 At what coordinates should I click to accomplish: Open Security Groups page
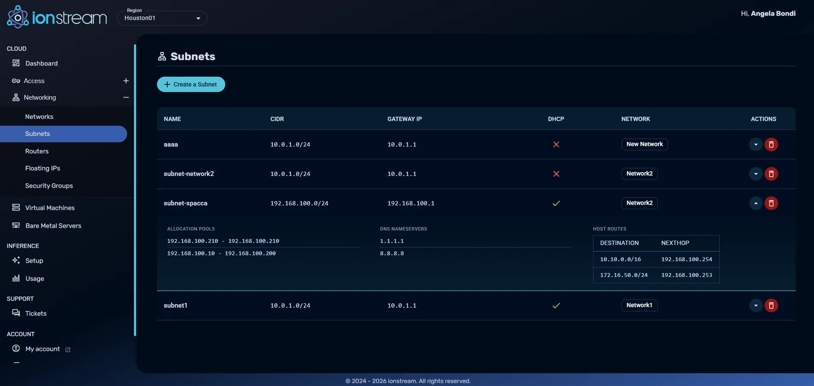[49, 186]
